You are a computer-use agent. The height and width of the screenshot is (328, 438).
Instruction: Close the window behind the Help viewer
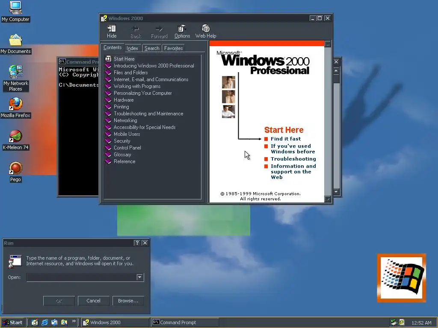point(336,61)
